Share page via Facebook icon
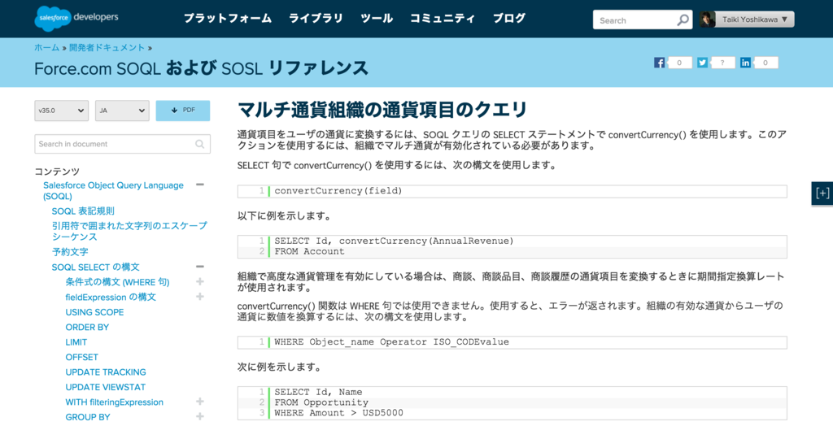Screen dimensions: 833x426 pos(659,63)
